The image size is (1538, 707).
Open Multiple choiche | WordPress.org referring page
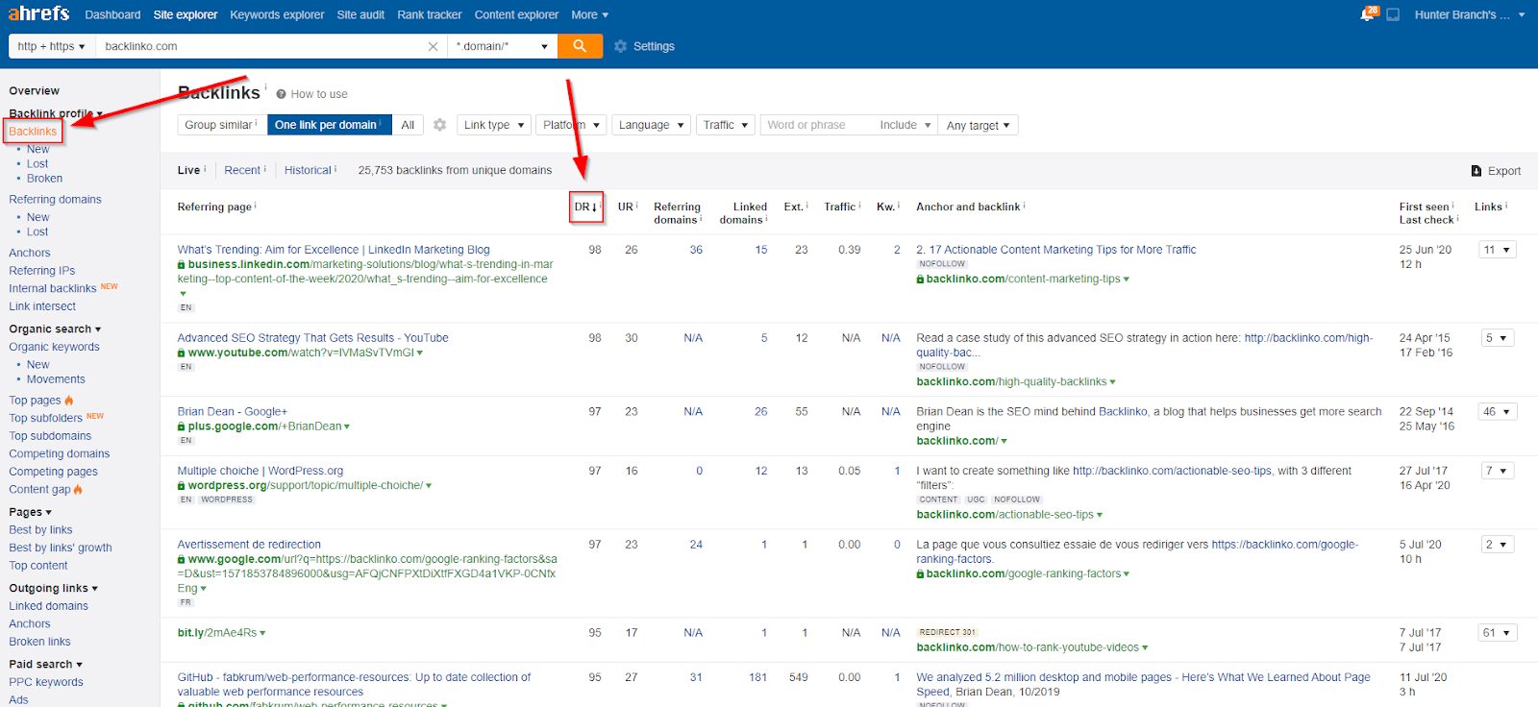coord(260,472)
